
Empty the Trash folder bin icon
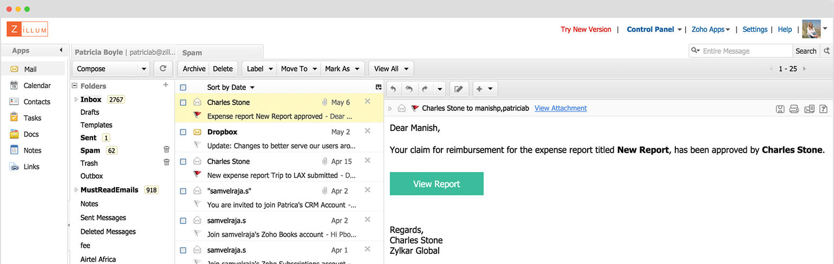(167, 162)
